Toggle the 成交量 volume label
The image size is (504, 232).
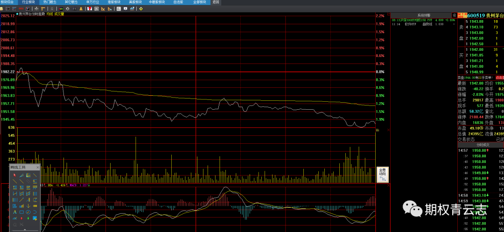click(59, 14)
